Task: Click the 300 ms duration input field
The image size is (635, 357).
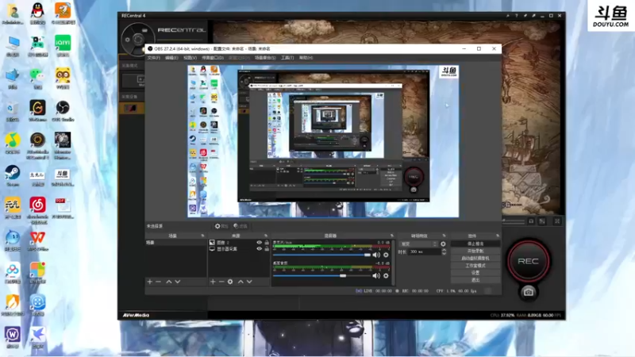Action: (x=424, y=251)
